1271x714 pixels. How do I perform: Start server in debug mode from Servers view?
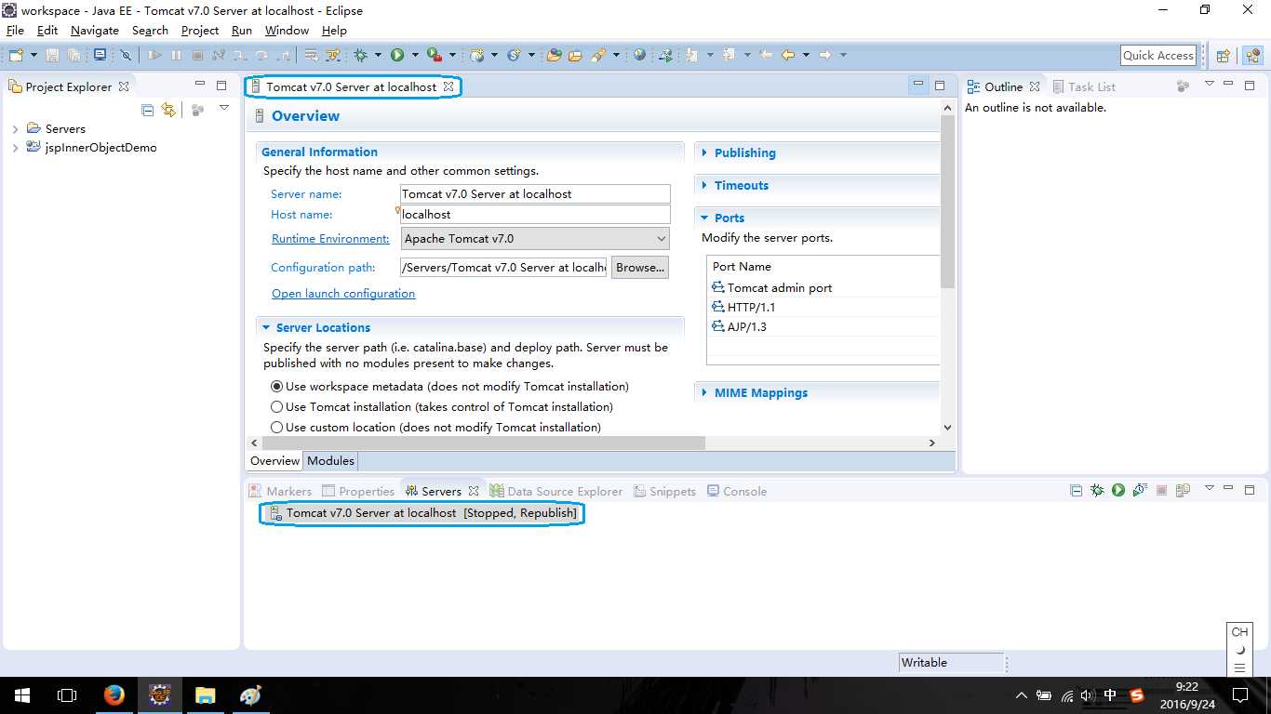coord(1097,490)
